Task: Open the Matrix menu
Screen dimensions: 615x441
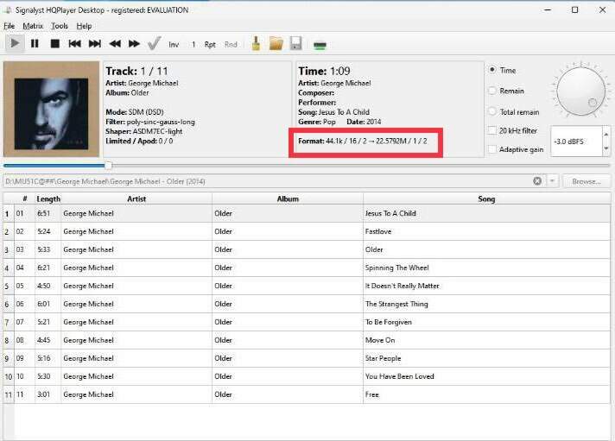Action: coord(33,26)
